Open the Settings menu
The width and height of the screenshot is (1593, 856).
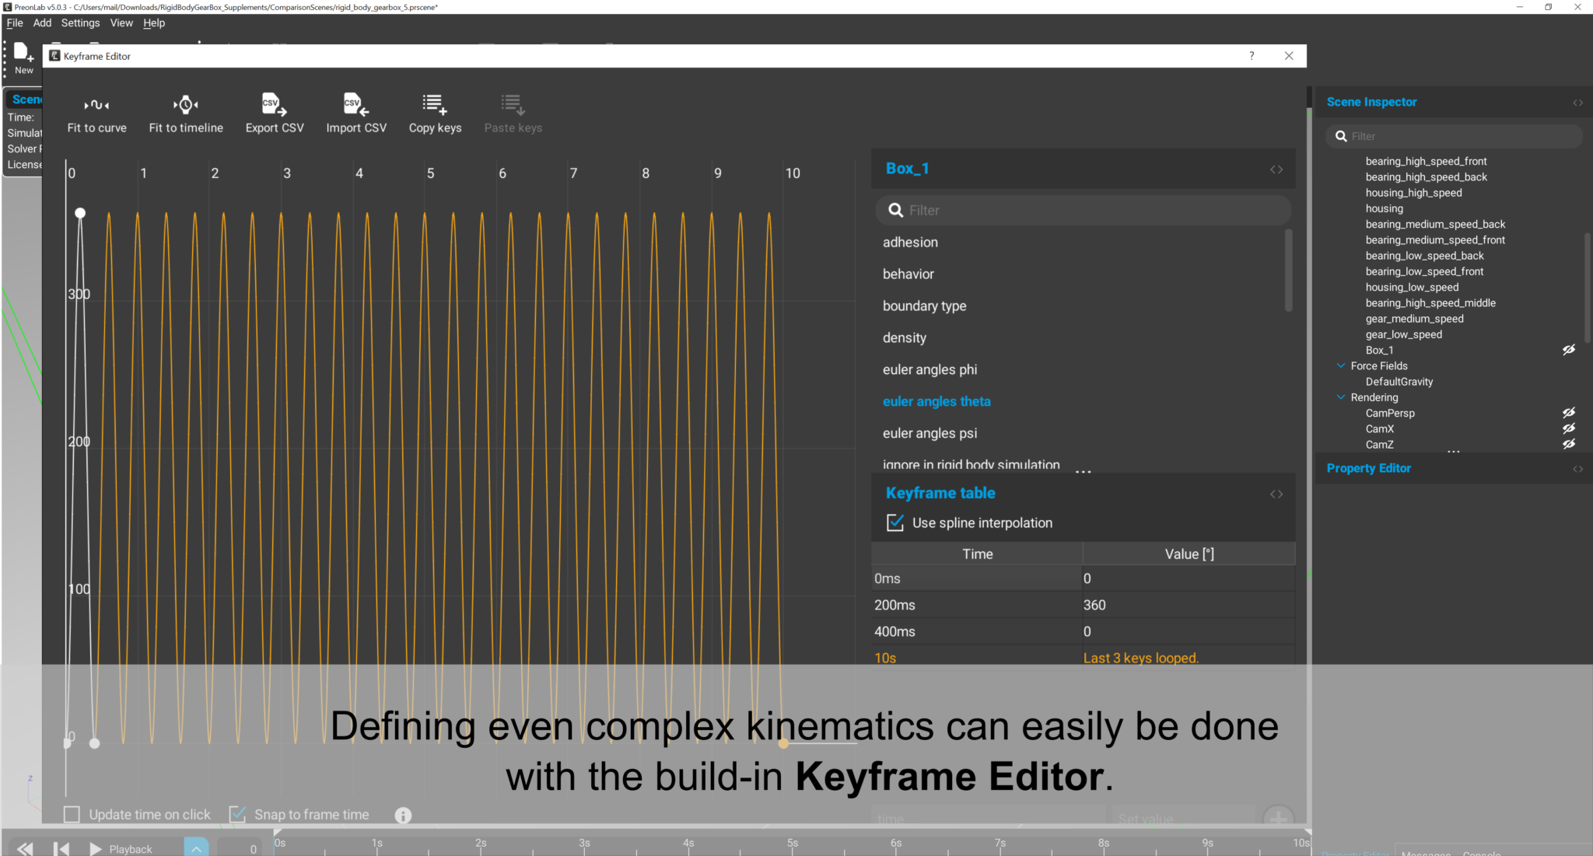coord(80,23)
